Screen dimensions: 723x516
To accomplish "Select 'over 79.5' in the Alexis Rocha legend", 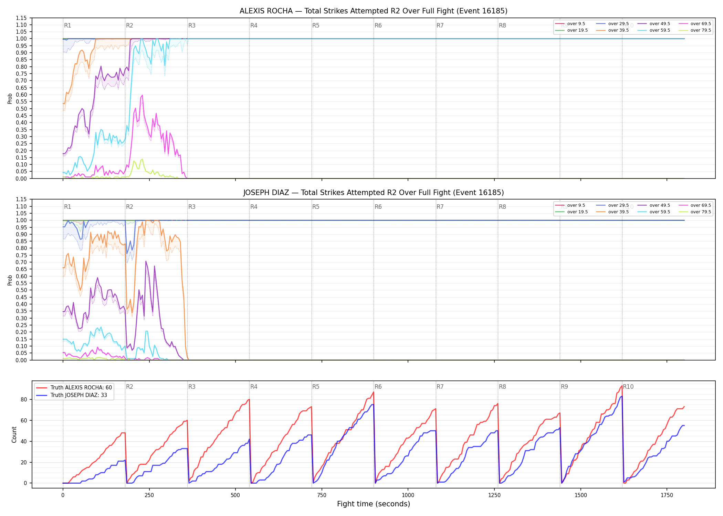I will tap(694, 30).
